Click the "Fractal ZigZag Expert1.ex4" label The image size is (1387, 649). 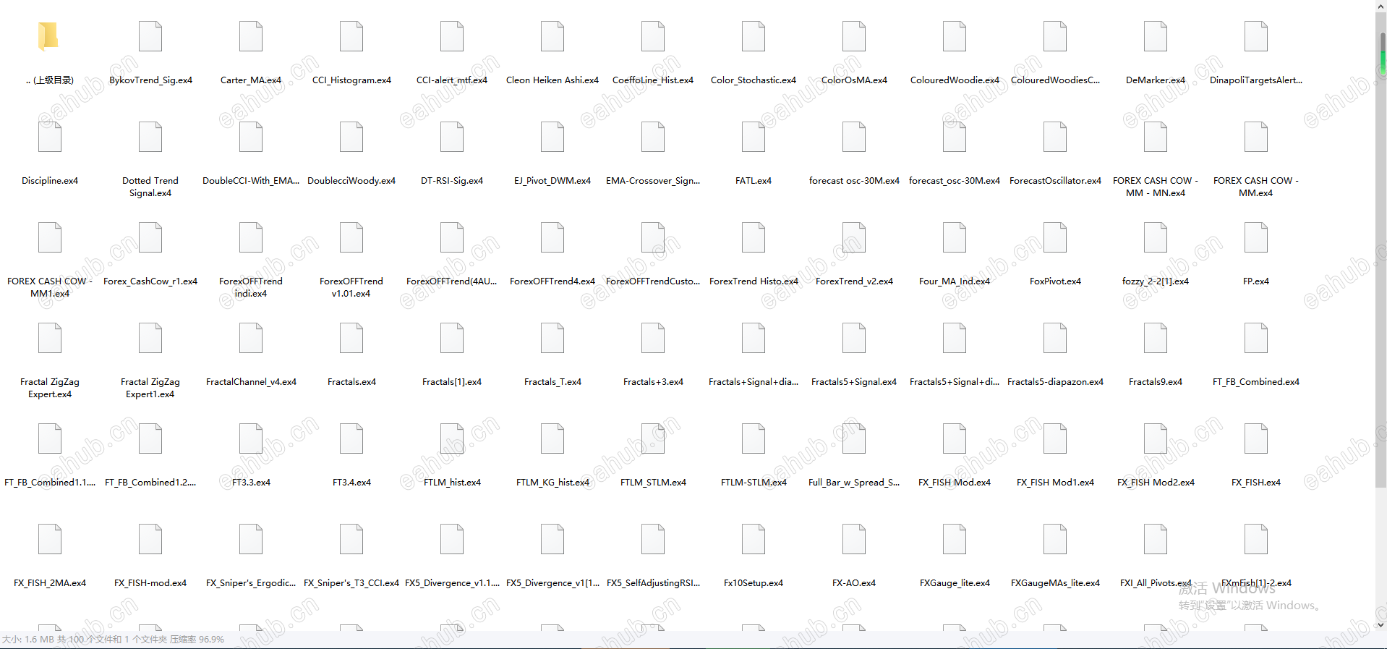(x=150, y=388)
